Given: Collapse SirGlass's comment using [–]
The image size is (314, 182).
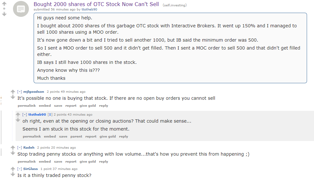Looking at the screenshot, I should point(19,169).
